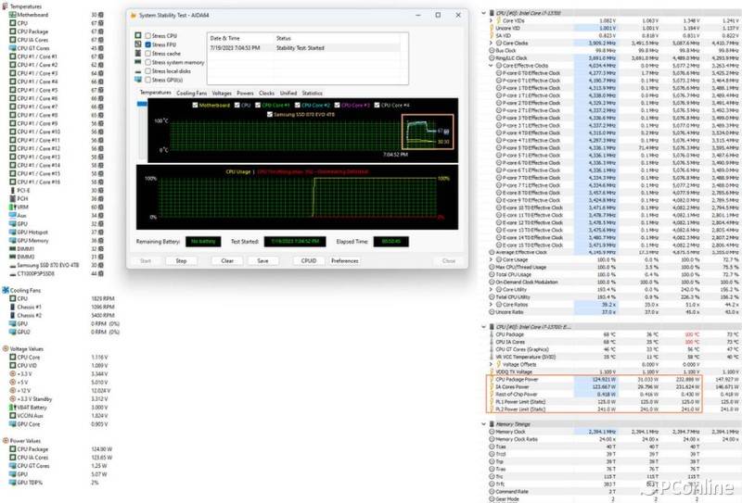Click the Ring/LLC Clock sensor icon
The width and height of the screenshot is (742, 503).
tap(493, 57)
